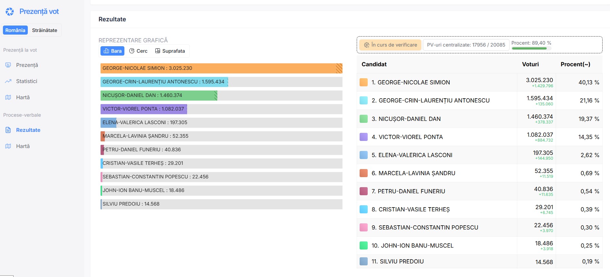The width and height of the screenshot is (610, 277).
Task: Sort table by Procent(~) column header
Action: (575, 64)
